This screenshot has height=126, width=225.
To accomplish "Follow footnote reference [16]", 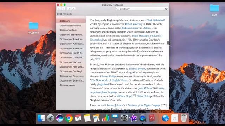I will (98, 58).
